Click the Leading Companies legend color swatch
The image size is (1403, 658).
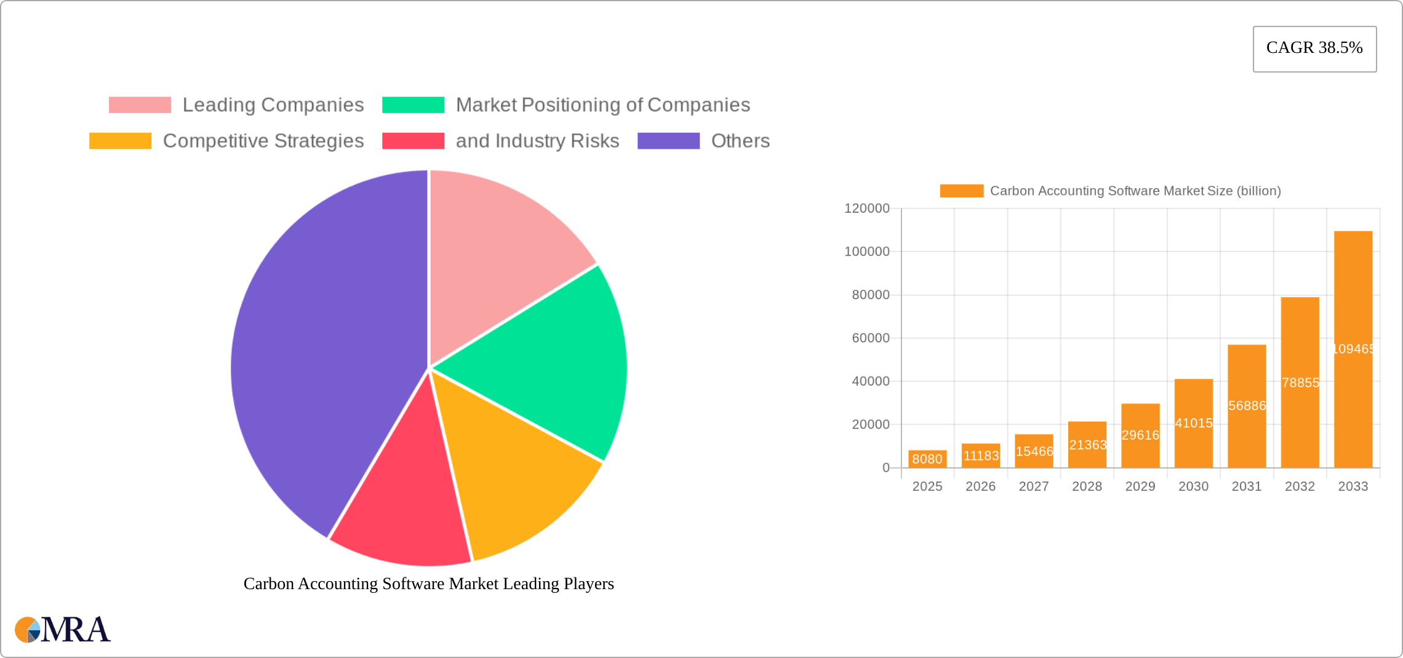pos(140,105)
